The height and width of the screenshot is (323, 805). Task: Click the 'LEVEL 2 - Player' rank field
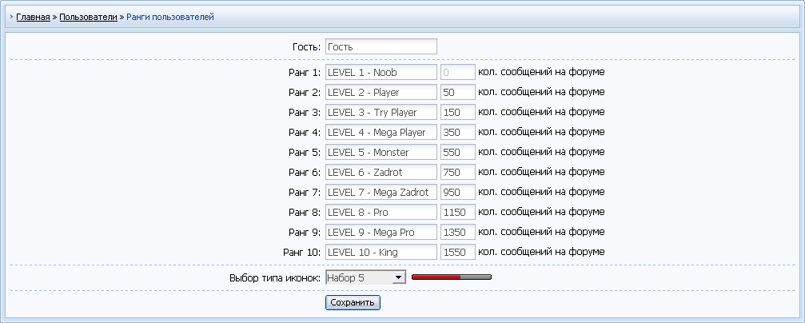click(381, 92)
